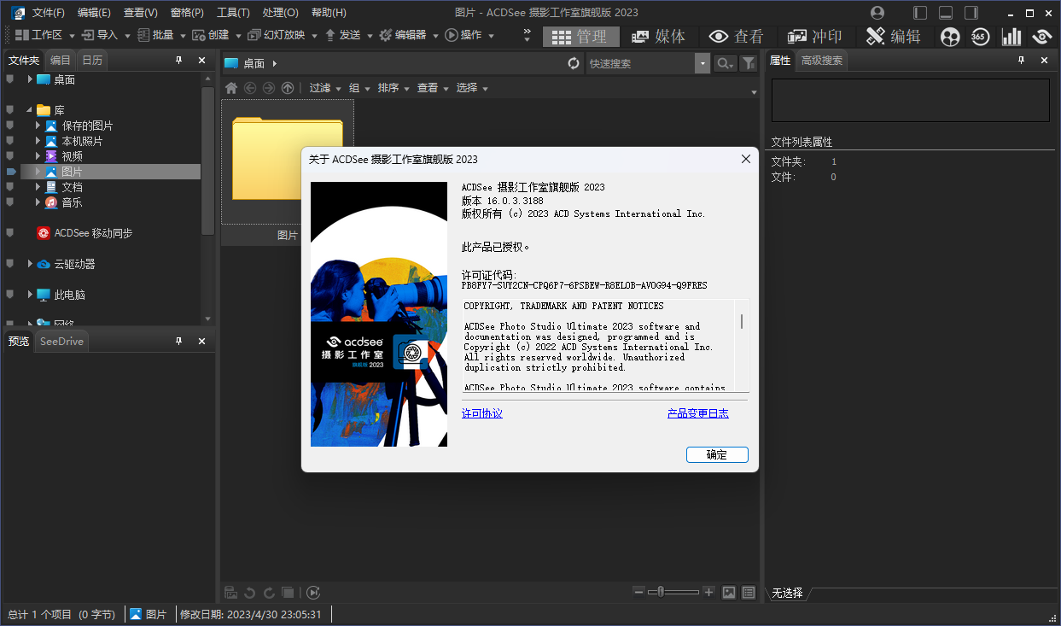
Task: Toggle the left pane layout icon
Action: point(920,13)
